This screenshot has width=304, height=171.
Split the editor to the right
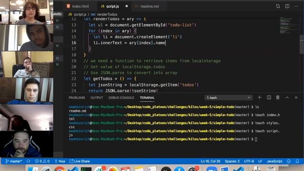[x=287, y=6]
